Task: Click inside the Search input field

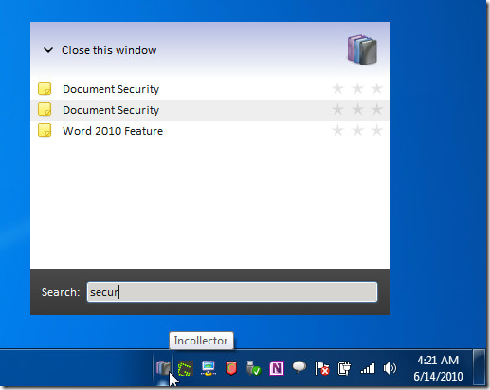Action: pos(232,291)
